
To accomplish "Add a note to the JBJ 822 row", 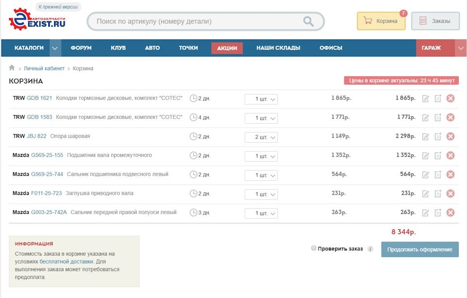I will pos(438,136).
